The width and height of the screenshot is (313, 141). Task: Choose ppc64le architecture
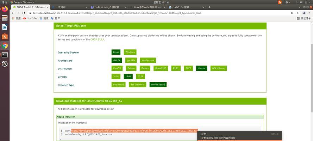click(x=131, y=60)
